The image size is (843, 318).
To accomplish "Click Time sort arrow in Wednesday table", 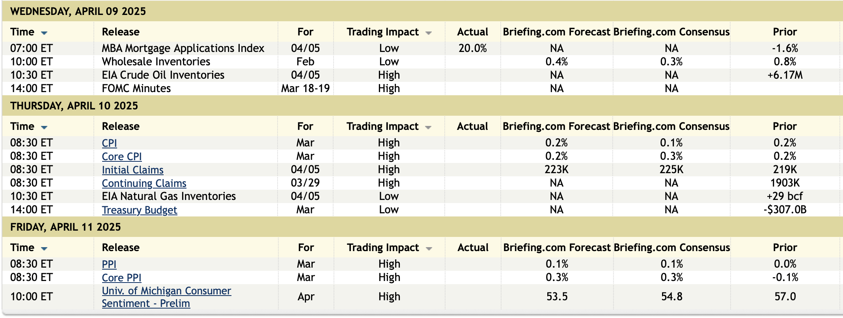I will tap(44, 33).
